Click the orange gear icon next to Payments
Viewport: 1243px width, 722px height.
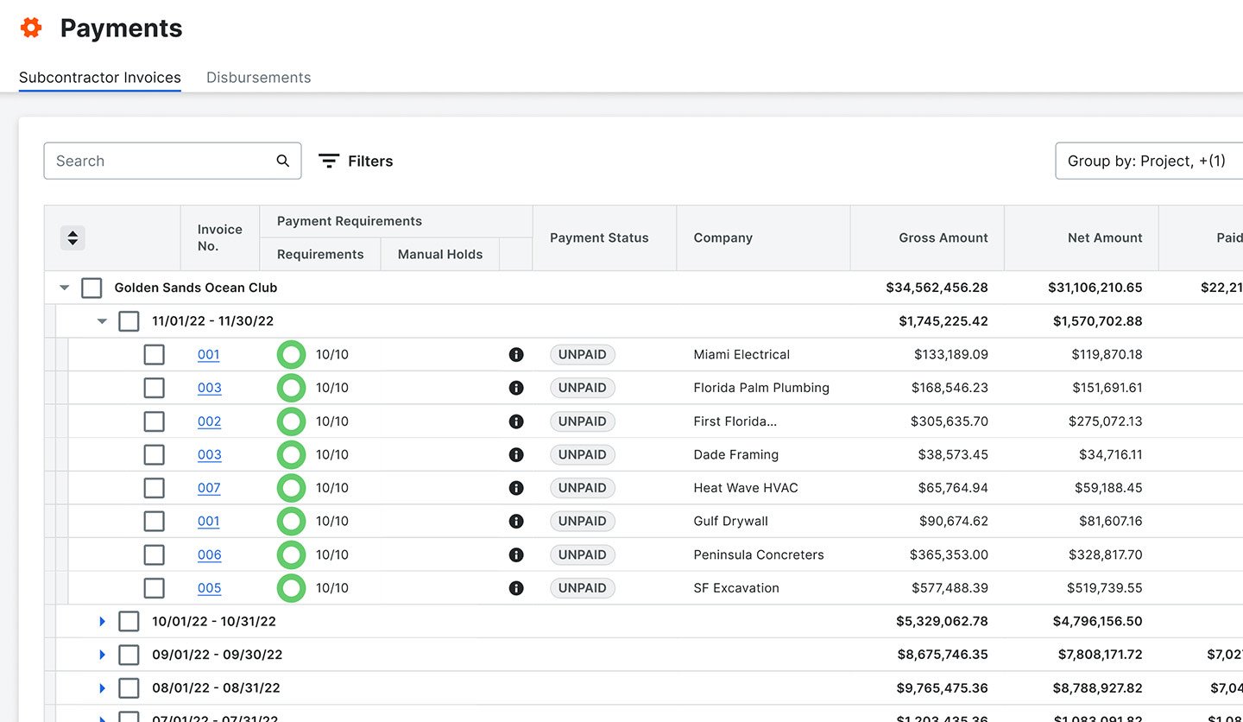pyautogui.click(x=30, y=27)
